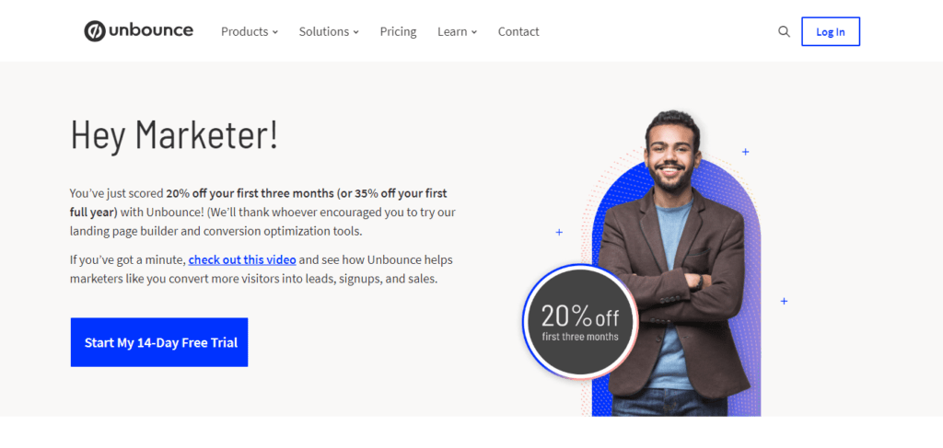943x448 pixels.
Task: Click the blue plus sparkle near top of arch
Action: 745,152
